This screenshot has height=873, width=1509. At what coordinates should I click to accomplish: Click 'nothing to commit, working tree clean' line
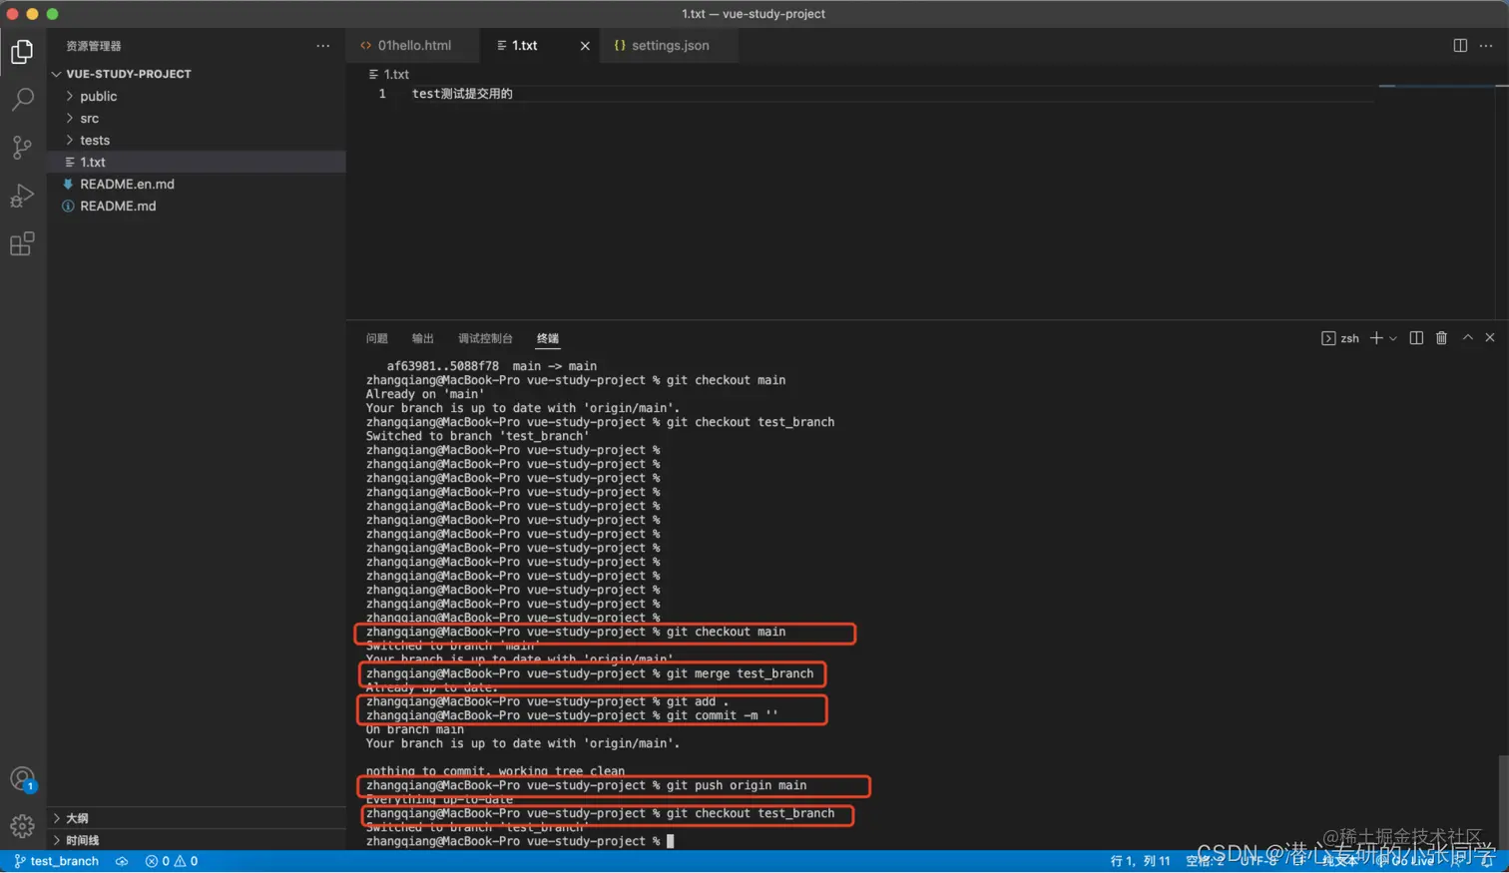pyautogui.click(x=495, y=771)
